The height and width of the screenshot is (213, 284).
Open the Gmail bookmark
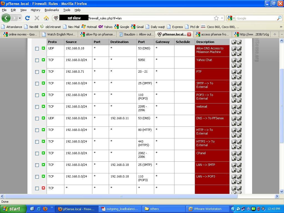tap(137, 27)
